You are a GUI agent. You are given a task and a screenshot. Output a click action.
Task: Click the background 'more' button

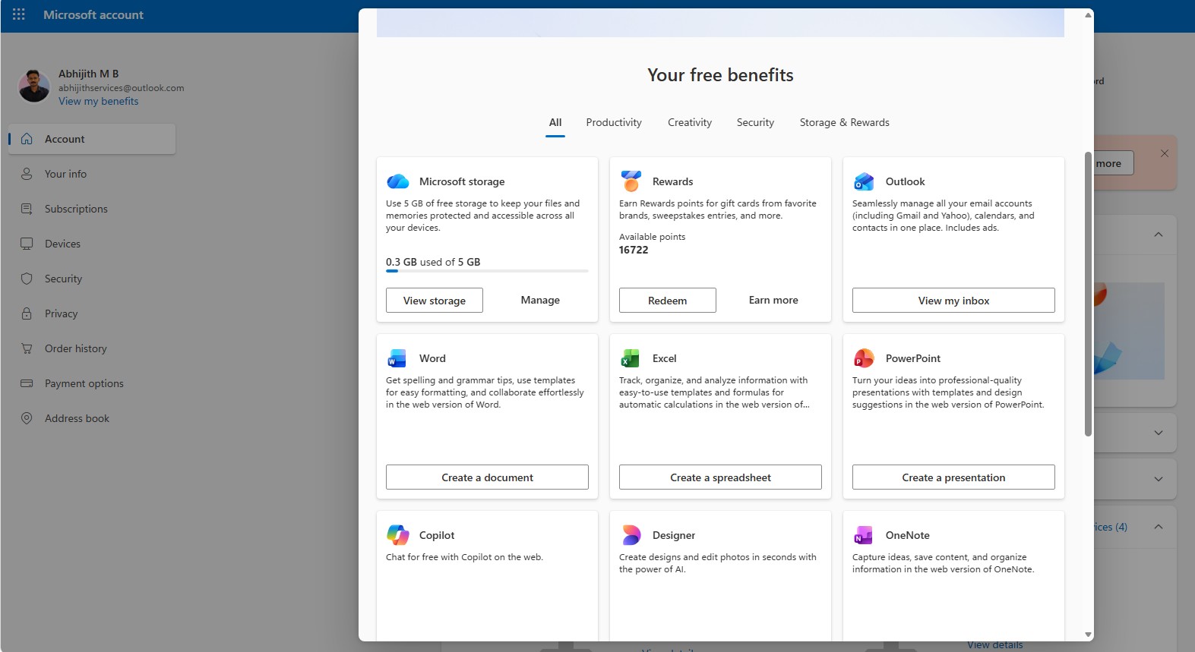(1114, 163)
